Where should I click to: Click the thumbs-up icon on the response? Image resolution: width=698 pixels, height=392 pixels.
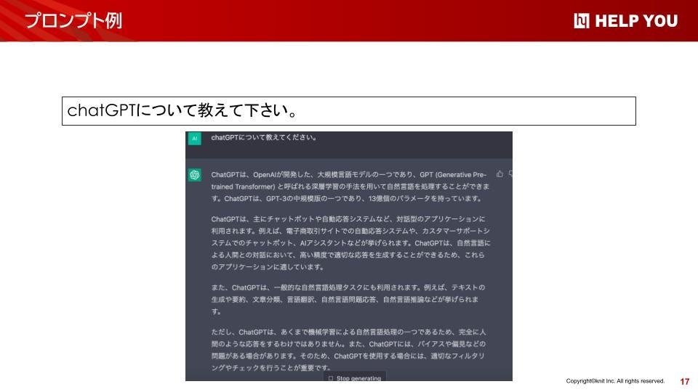tap(500, 174)
